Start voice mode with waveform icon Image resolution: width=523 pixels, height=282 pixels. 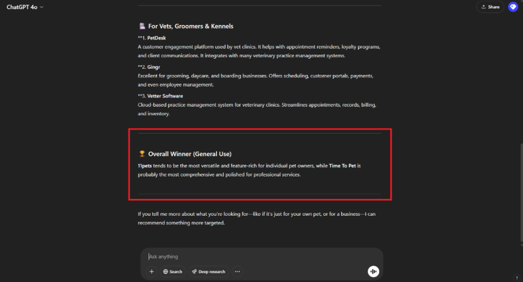373,271
